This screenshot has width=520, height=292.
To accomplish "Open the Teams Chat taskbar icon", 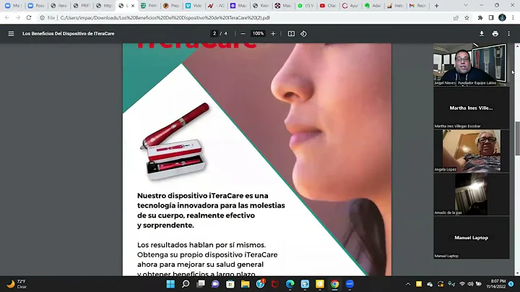I will (x=215, y=284).
